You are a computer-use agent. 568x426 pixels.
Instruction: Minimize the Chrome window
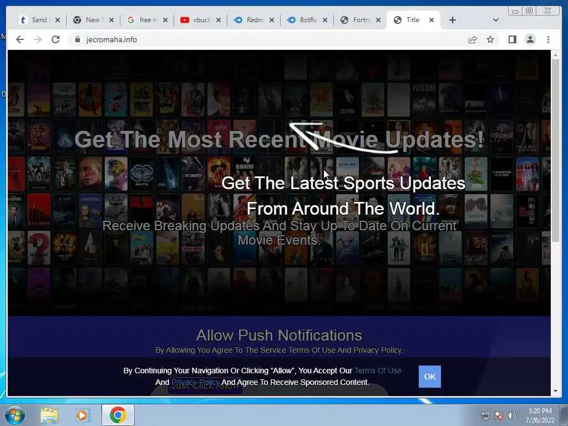point(515,11)
